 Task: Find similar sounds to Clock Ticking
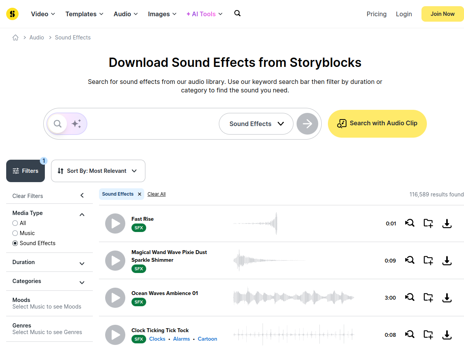coord(410,334)
